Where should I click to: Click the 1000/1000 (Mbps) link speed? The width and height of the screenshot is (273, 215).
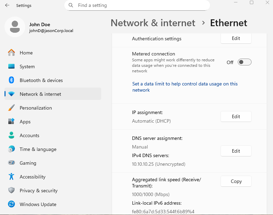point(151,194)
